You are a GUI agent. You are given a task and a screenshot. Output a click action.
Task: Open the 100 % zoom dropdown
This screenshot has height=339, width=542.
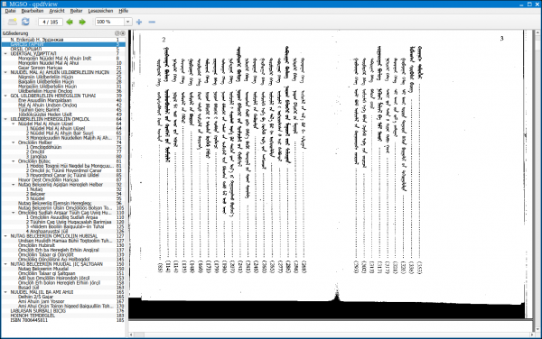coord(128,22)
